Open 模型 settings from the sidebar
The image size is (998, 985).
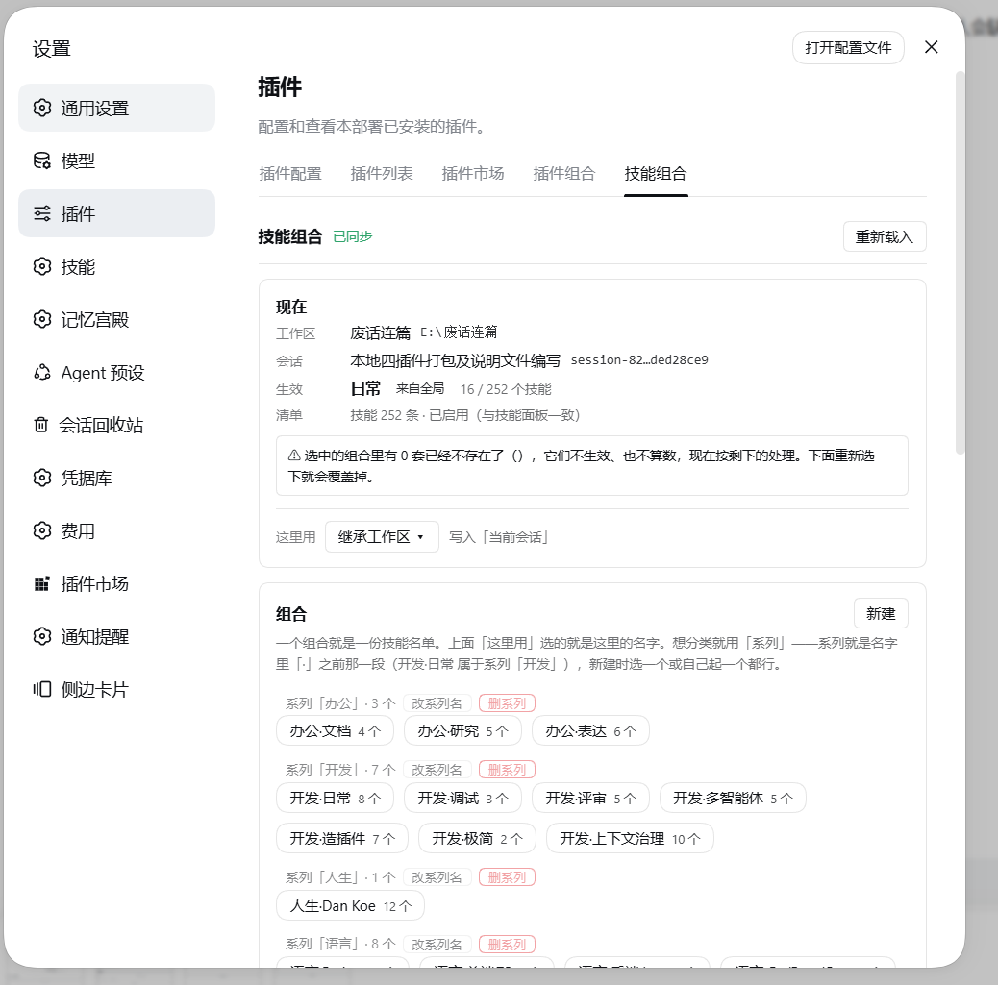[116, 161]
